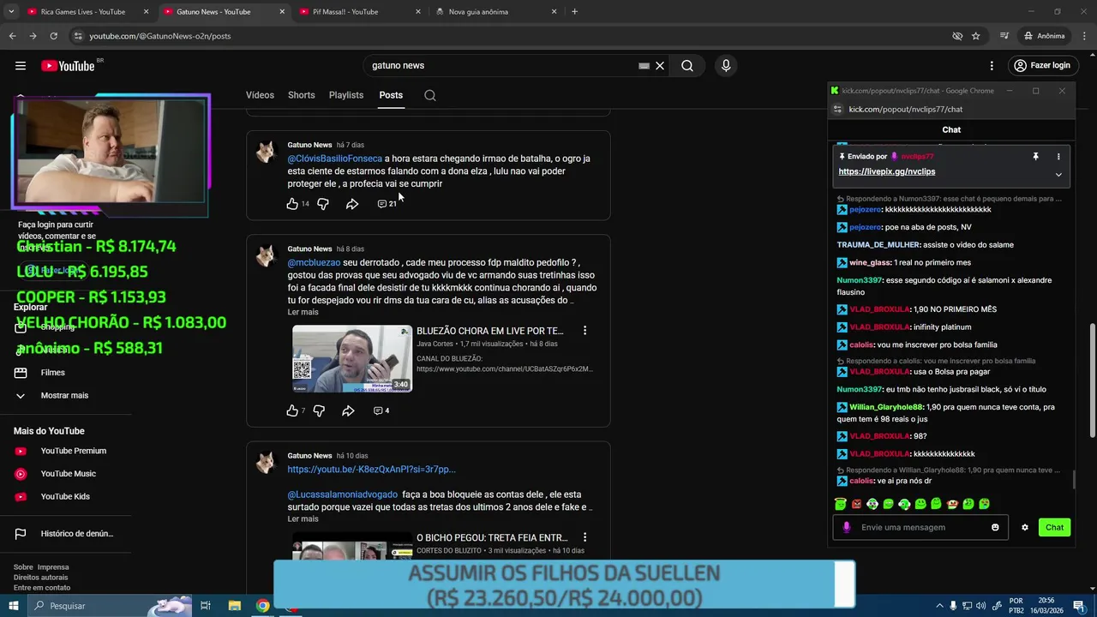Open the Chrome tab search dropdown
Viewport: 1097px width, 617px height.
click(11, 12)
